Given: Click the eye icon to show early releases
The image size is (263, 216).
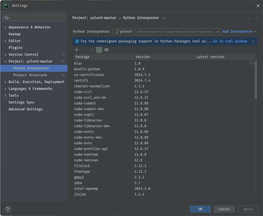Looking at the screenshot, I should click(106, 50).
